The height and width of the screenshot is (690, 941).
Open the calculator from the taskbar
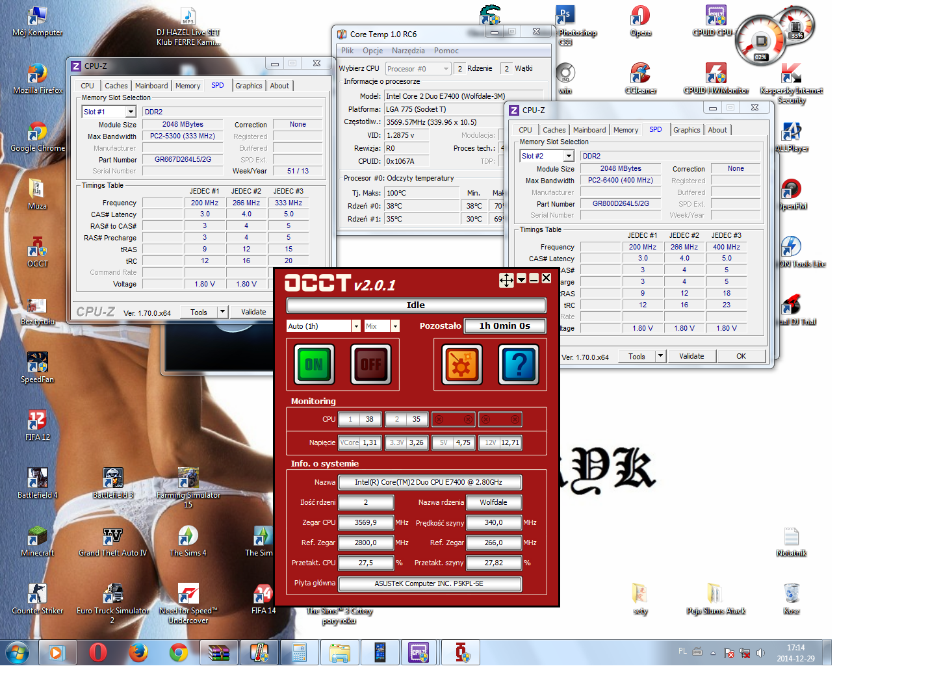(299, 652)
